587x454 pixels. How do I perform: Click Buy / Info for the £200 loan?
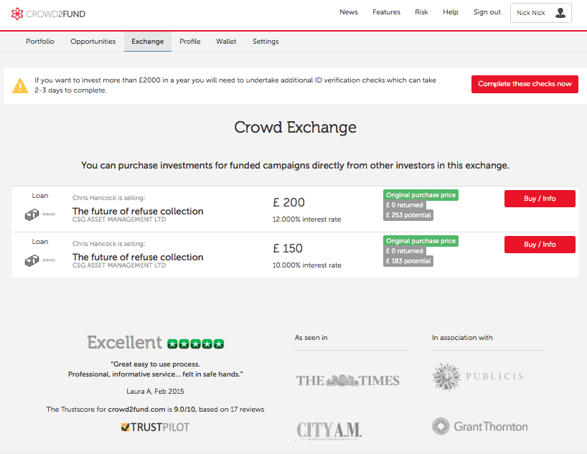[540, 199]
